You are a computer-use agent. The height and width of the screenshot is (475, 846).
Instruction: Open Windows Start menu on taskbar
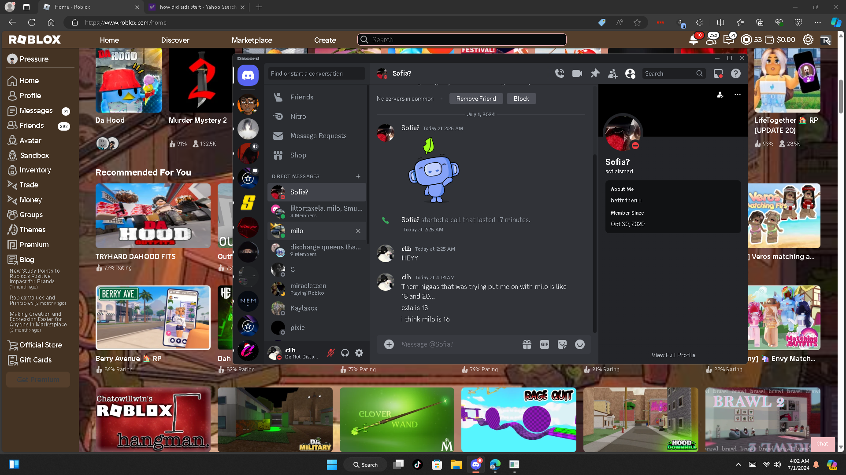(x=332, y=464)
